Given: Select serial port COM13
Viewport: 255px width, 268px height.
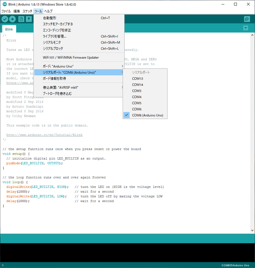Looking at the screenshot, I should point(145,79).
